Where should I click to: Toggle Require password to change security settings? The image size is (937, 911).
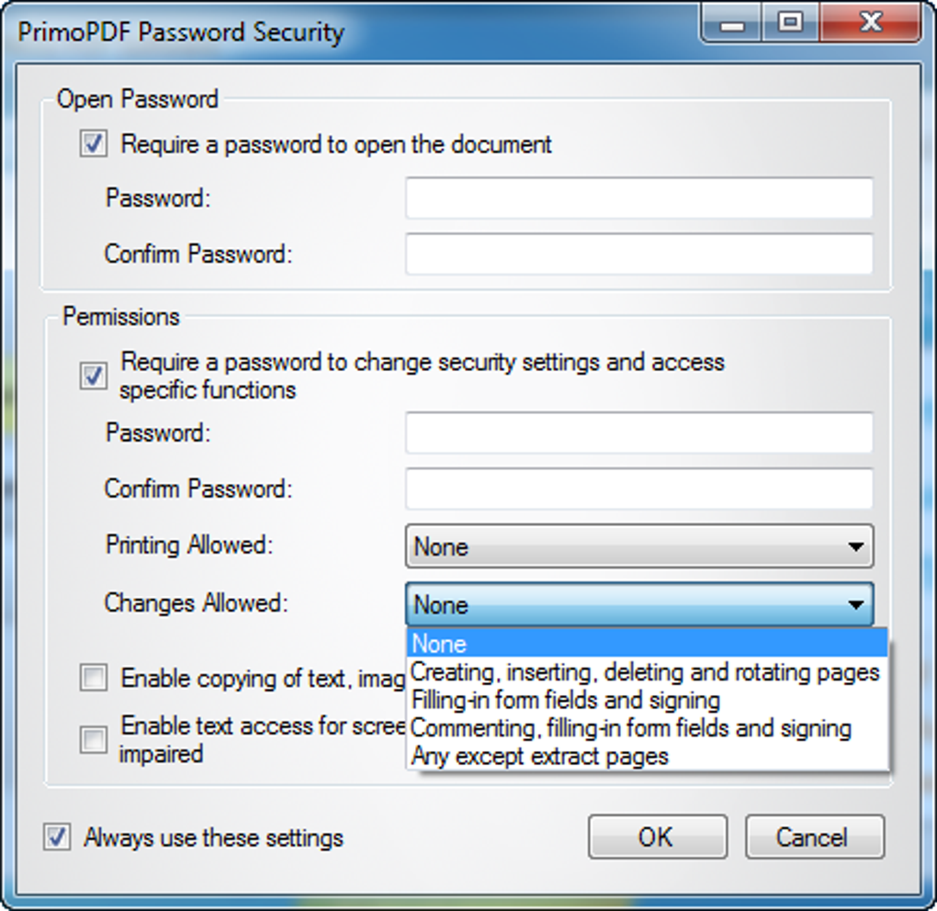pyautogui.click(x=93, y=376)
